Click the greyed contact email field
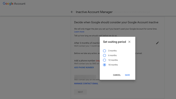This screenshot has width=176, height=99. 85,77
